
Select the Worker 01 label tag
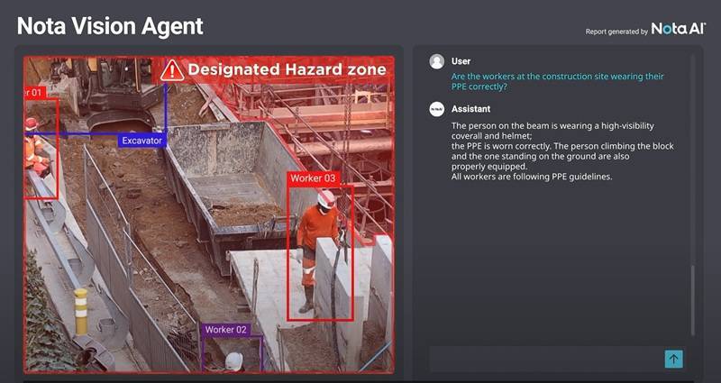point(32,92)
